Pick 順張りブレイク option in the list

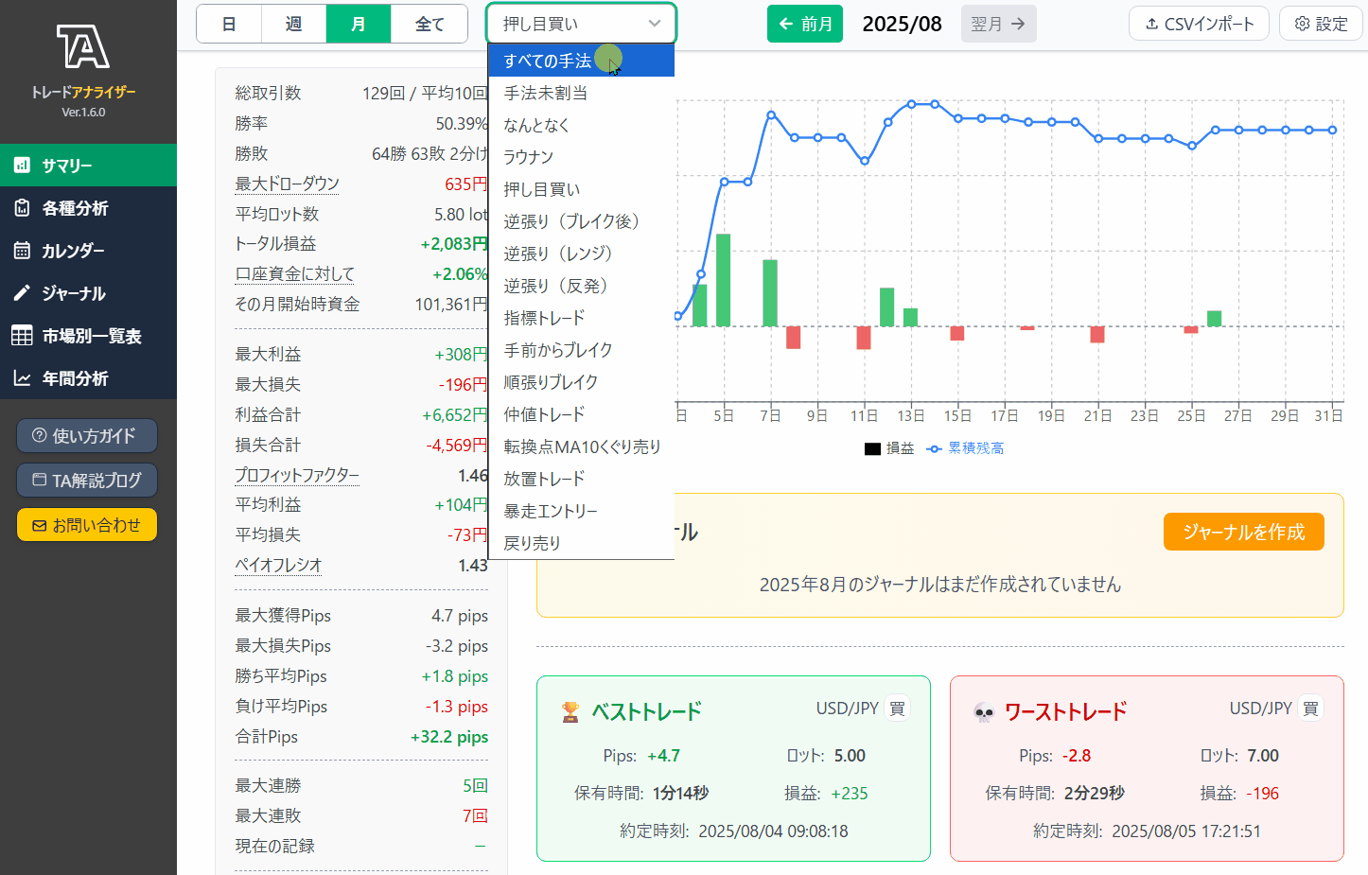pos(551,382)
